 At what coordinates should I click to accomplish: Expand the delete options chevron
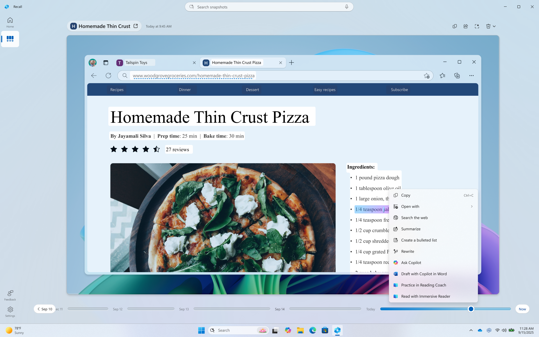pyautogui.click(x=494, y=26)
